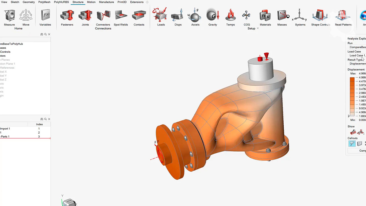Open the PolyNURBS ribbon tab
Screen dimensions: 366x206
coord(61,2)
